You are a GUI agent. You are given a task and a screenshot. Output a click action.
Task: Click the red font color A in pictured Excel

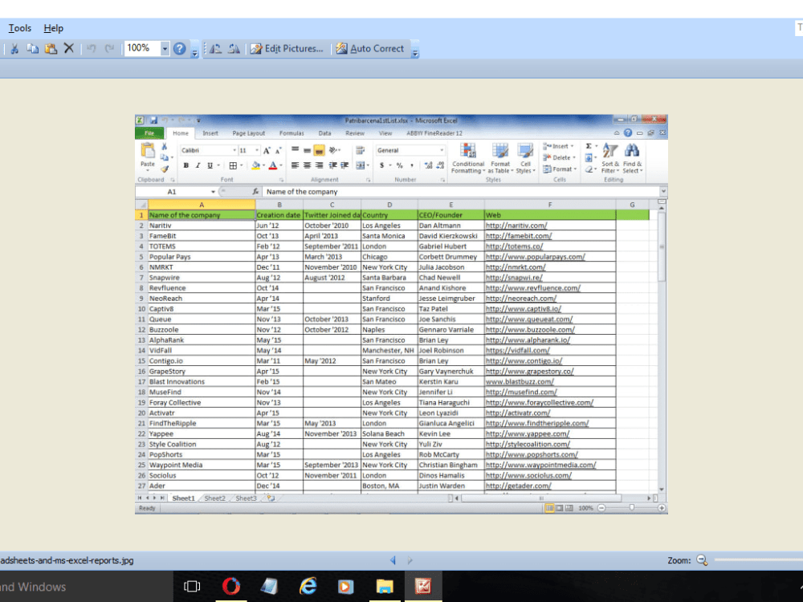coord(273,165)
